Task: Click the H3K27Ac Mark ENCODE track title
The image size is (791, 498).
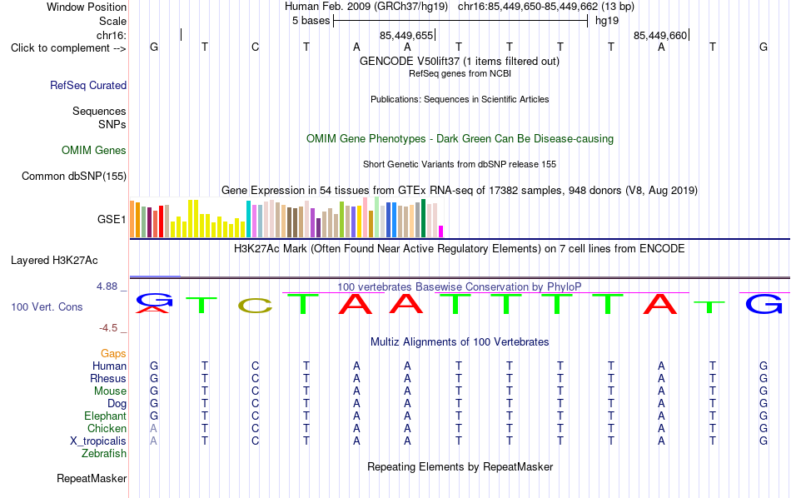Action: click(460, 249)
